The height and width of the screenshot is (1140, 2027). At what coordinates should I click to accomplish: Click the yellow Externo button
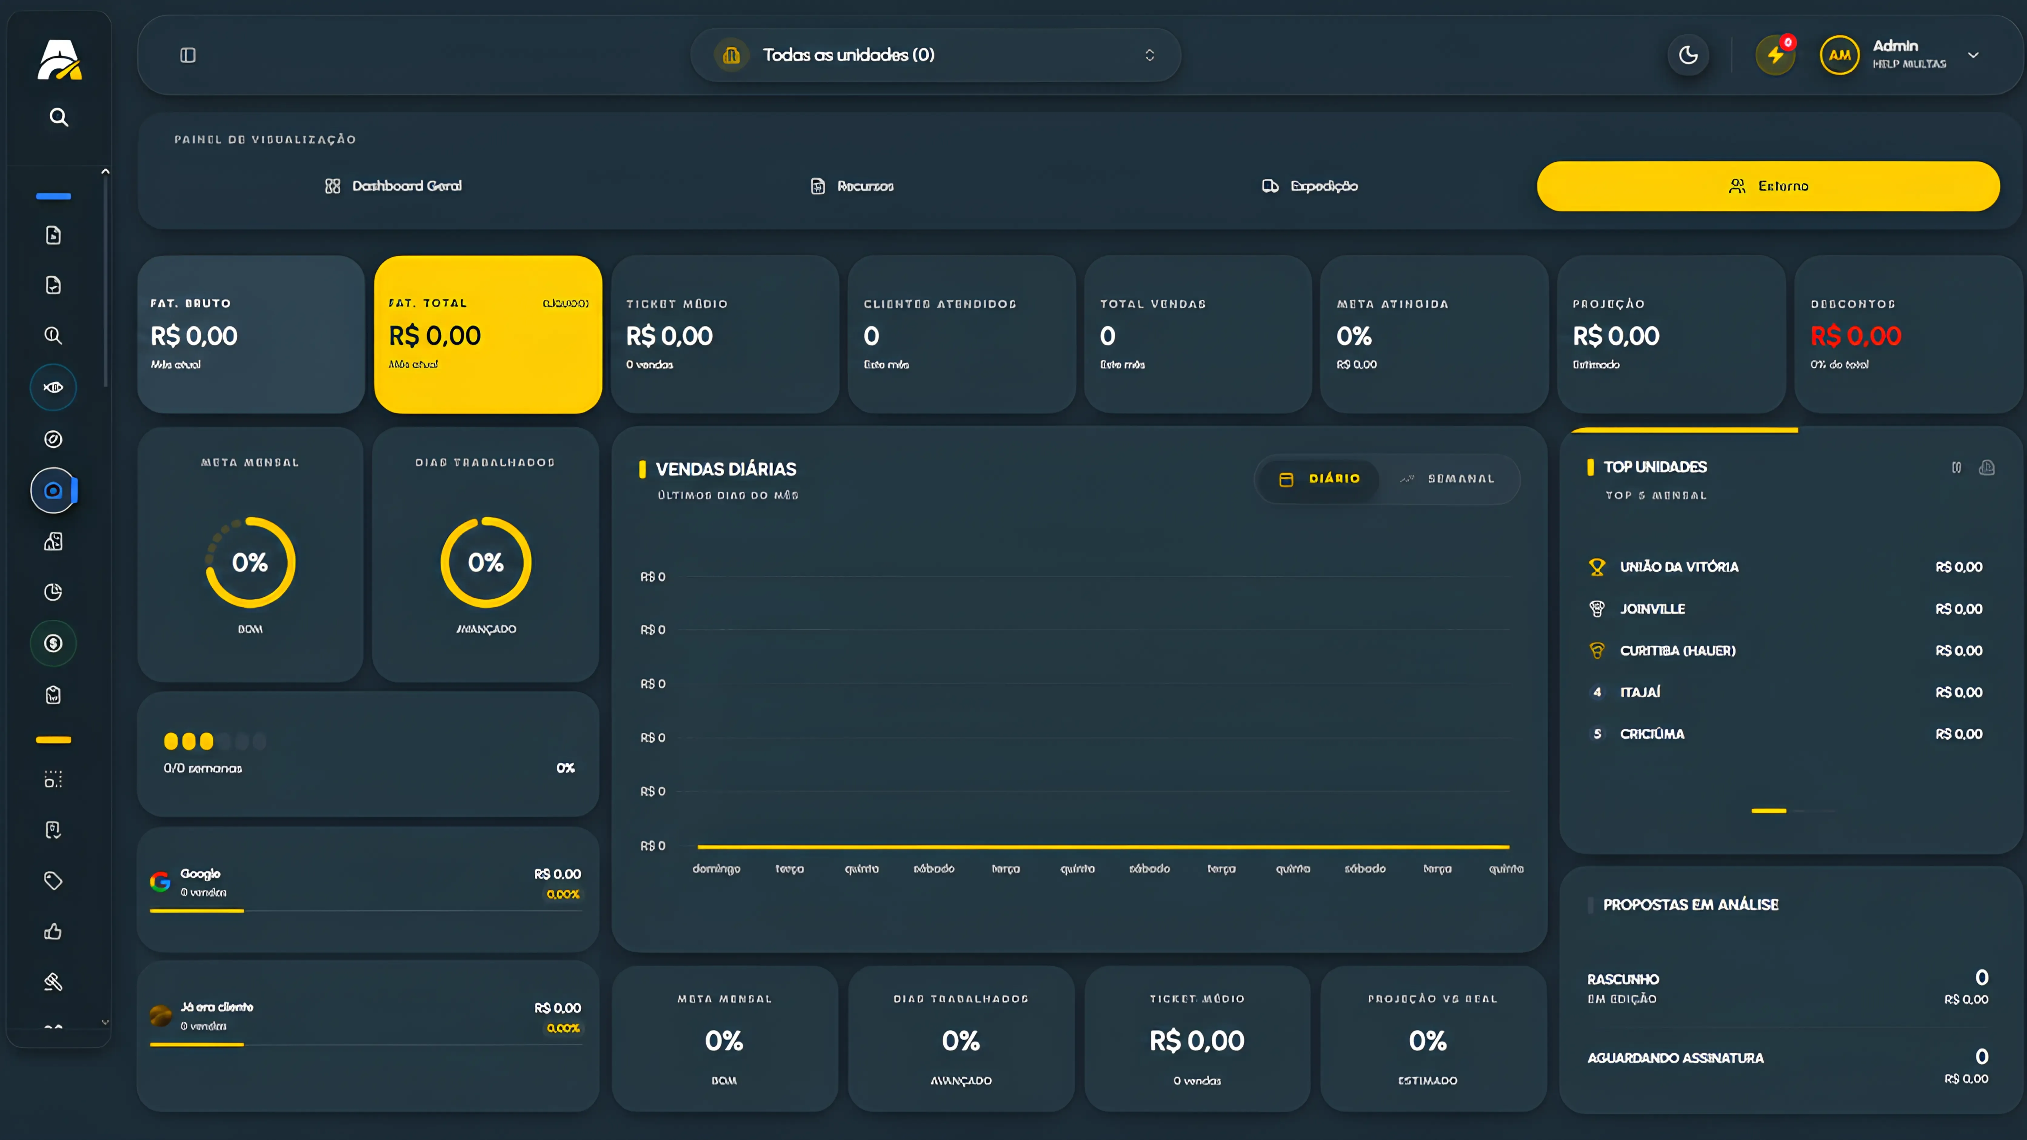tap(1768, 186)
